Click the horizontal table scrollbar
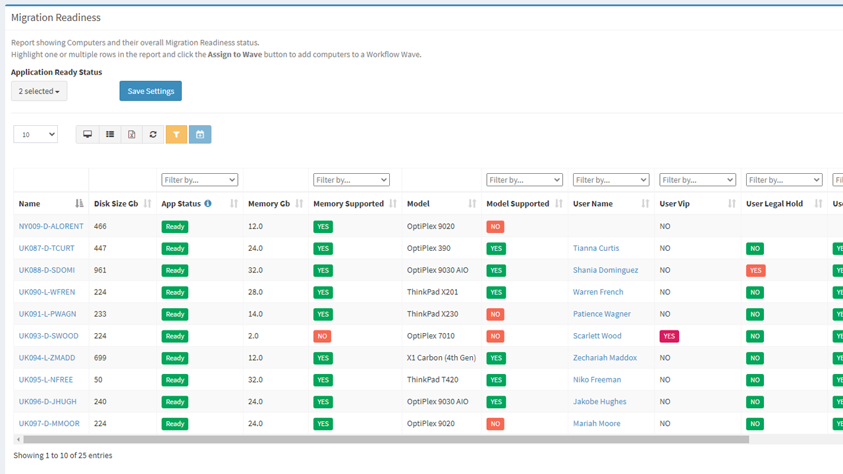 click(x=385, y=439)
